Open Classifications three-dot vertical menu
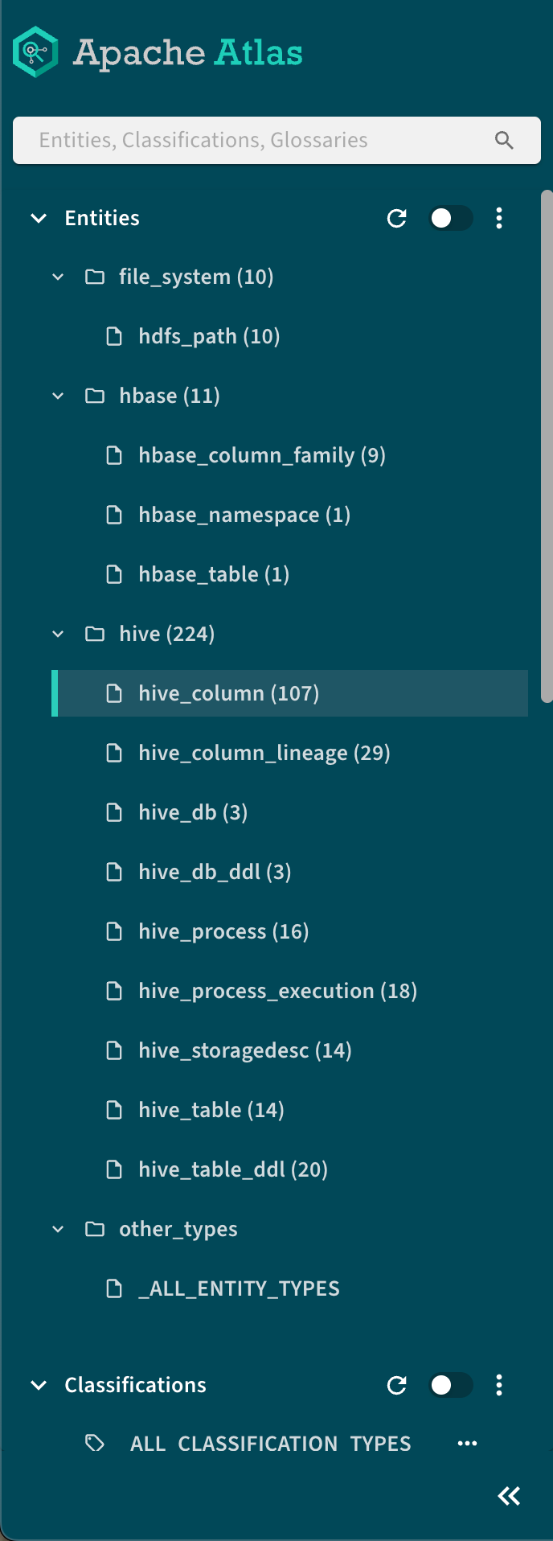The width and height of the screenshot is (553, 1541). pos(499,1385)
